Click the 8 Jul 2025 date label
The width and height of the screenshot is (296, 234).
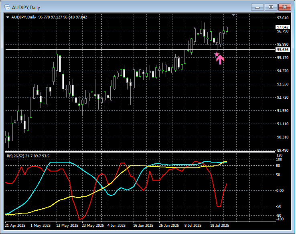tap(193, 226)
